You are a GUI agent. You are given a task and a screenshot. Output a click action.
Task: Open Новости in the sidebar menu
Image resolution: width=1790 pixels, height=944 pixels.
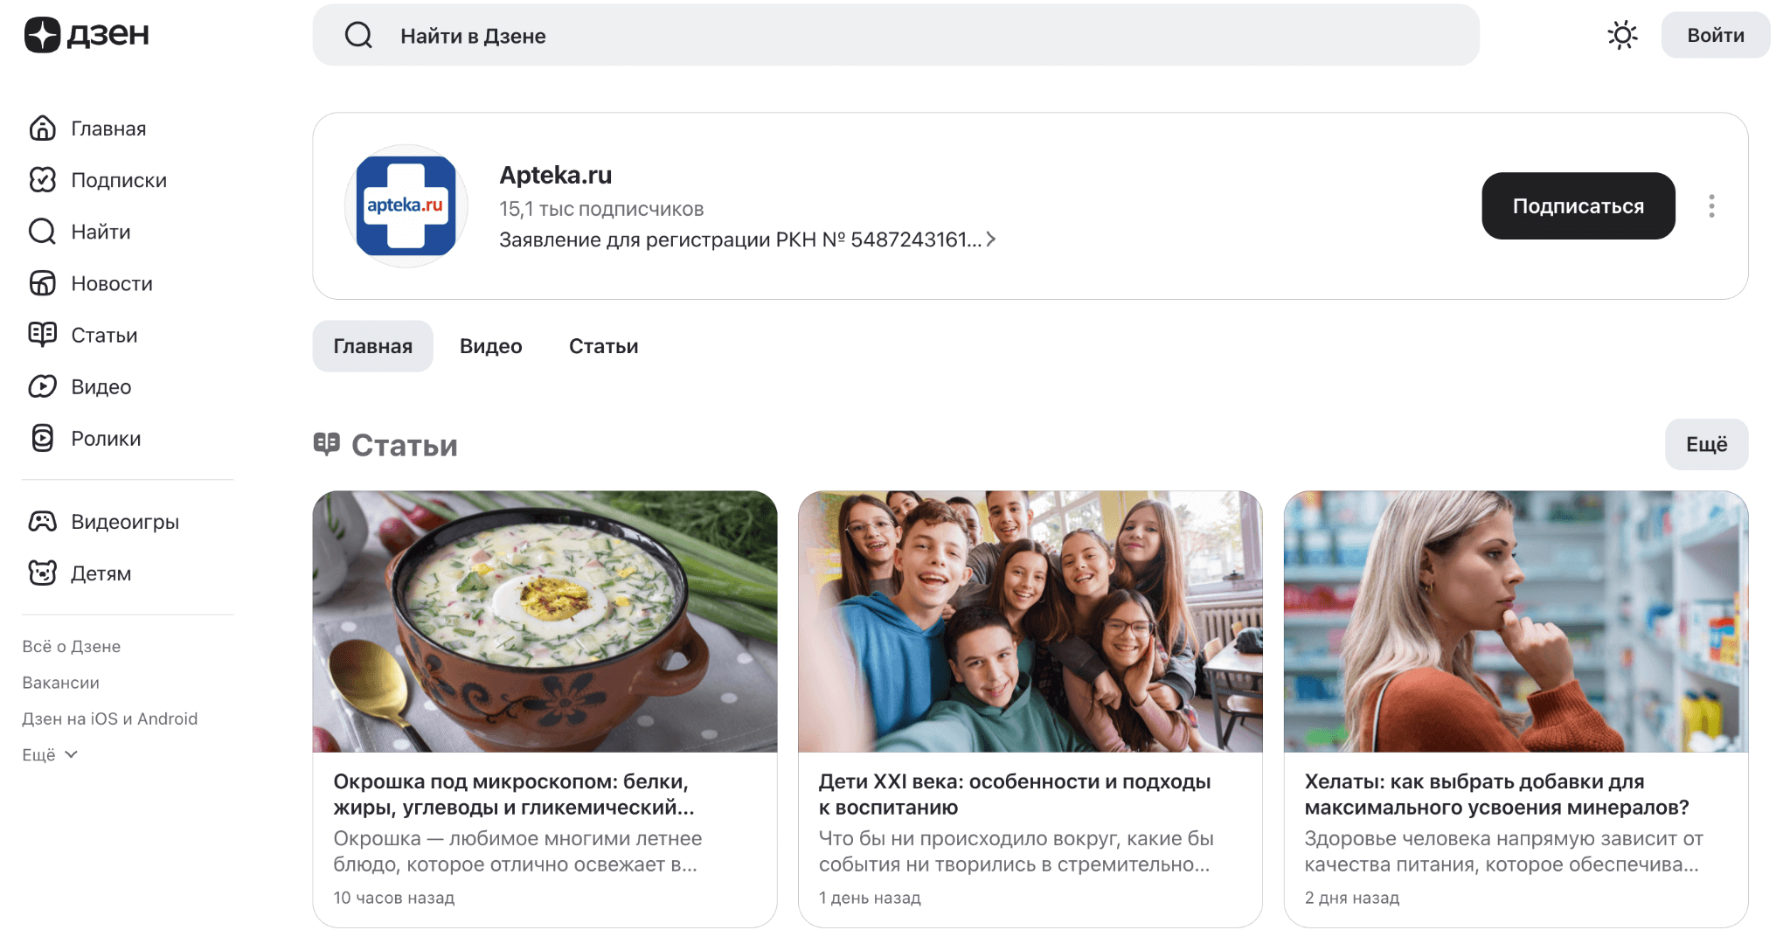(112, 283)
